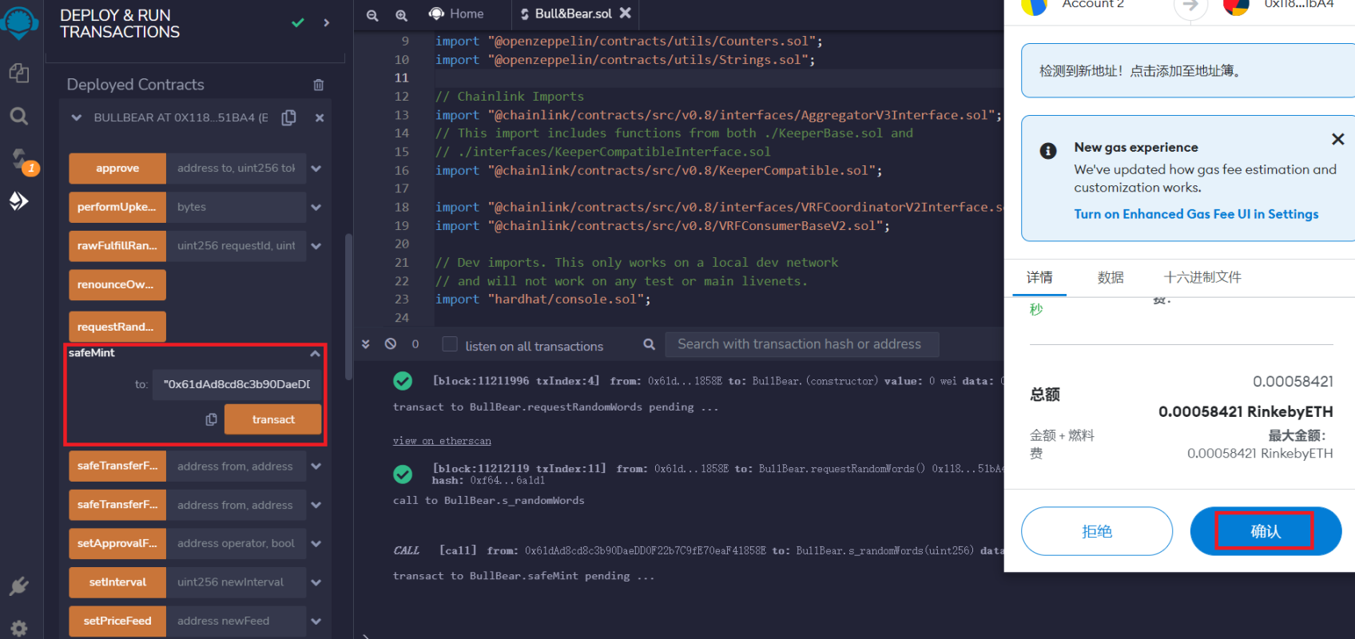This screenshot has width=1355, height=639.
Task: Collapse the safeMint function panel
Action: [x=315, y=353]
